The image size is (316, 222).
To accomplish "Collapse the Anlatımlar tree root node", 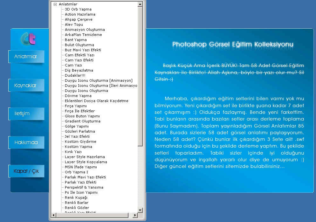I will (x=55, y=4).
